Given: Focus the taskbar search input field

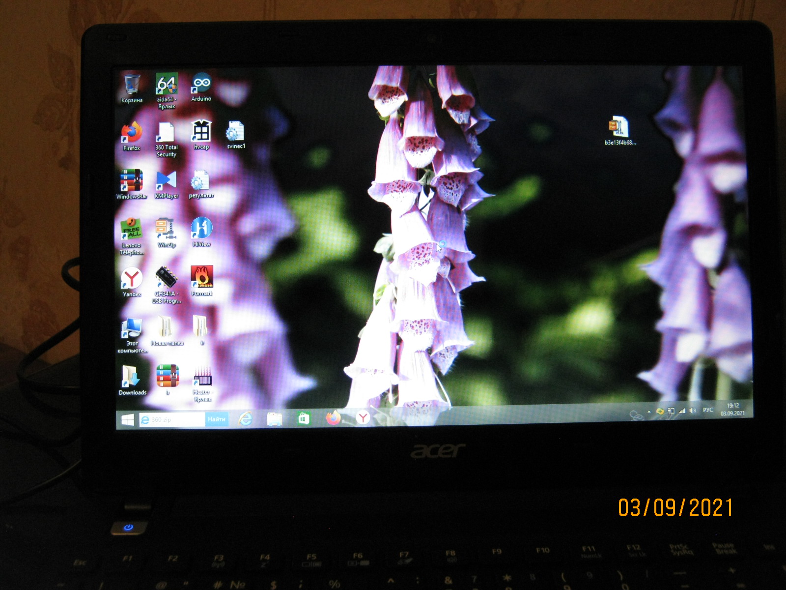Looking at the screenshot, I should 172,420.
